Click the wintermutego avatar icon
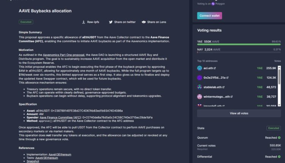The height and width of the screenshot is (163, 285). [199, 97]
